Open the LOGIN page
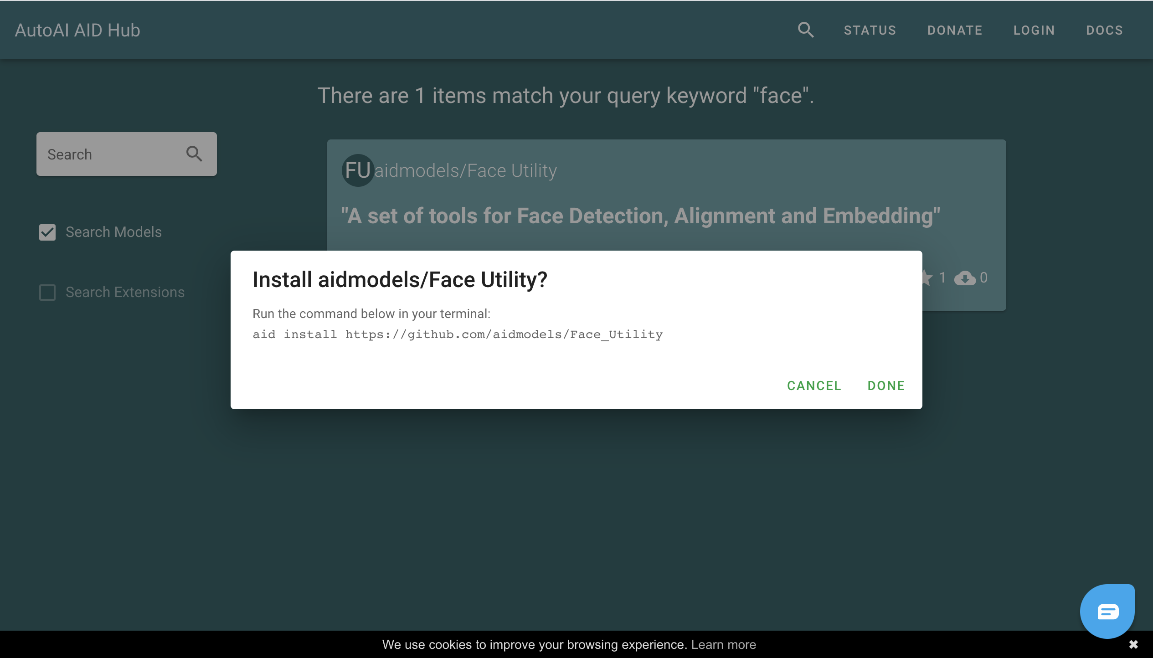The width and height of the screenshot is (1153, 658). pos(1034,30)
